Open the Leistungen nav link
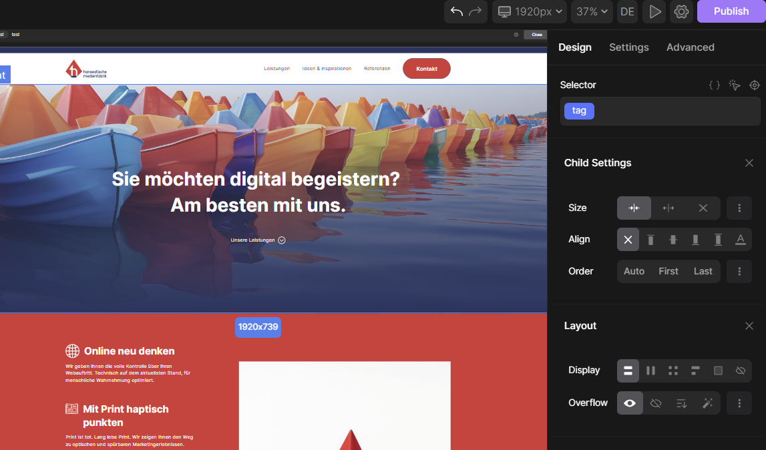This screenshot has width=766, height=450. (x=277, y=69)
